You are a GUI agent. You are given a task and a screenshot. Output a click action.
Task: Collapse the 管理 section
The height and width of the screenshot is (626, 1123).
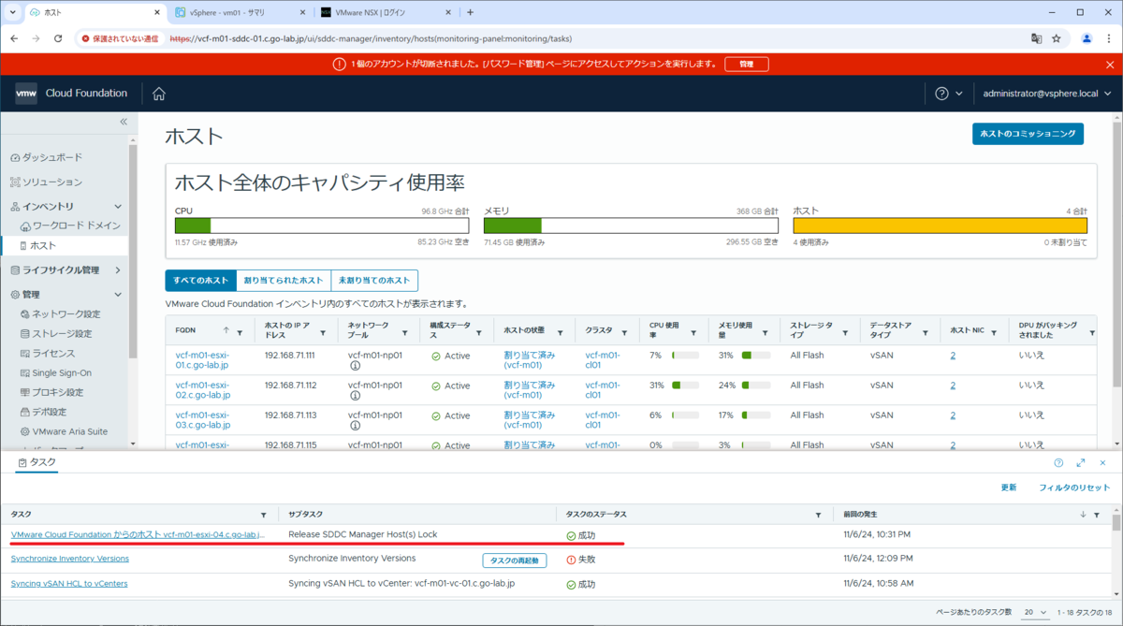118,295
